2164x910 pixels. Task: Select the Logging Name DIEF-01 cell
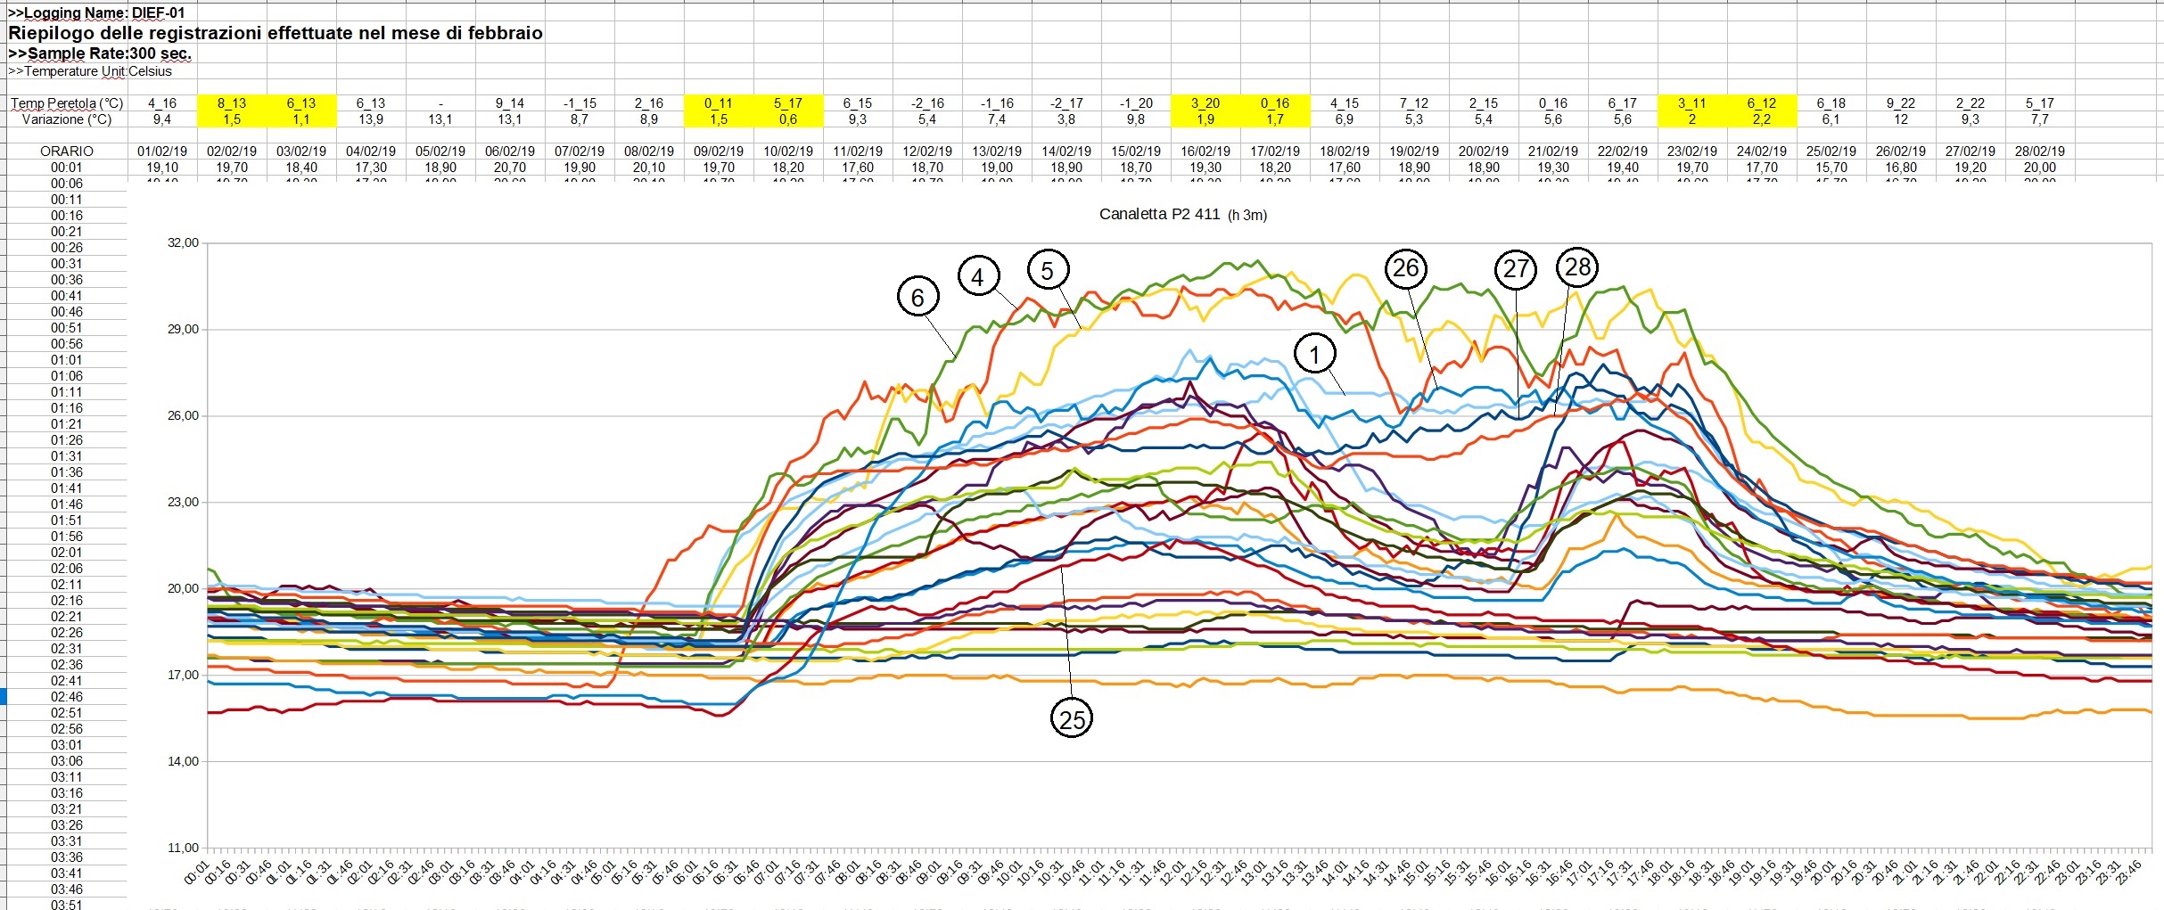coord(96,12)
